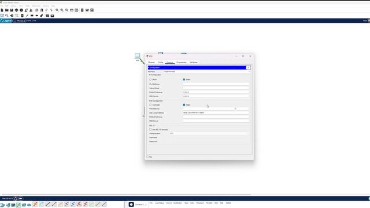Viewport: 370px width, 208px height.
Task: Click the PC0 device on the workspace
Action: point(138,57)
